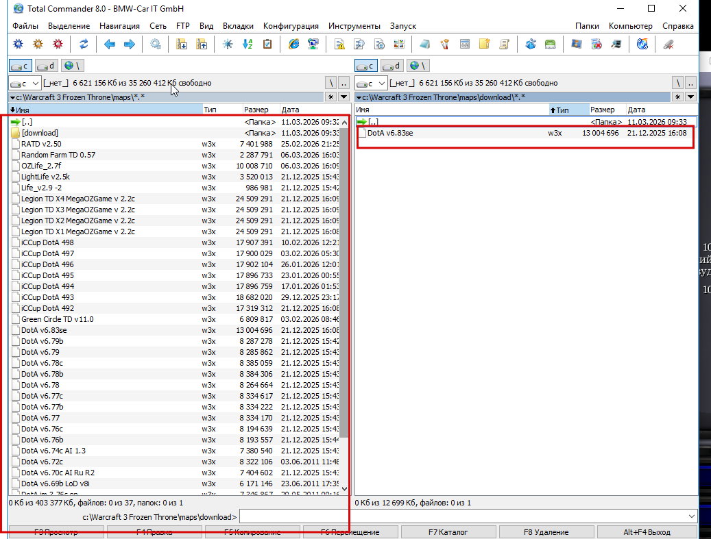Click the uninstall programs red-X icon

(x=596, y=44)
